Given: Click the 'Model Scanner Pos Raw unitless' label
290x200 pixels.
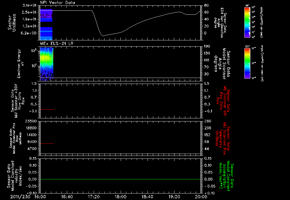Looking at the screenshot, I should [16, 138].
